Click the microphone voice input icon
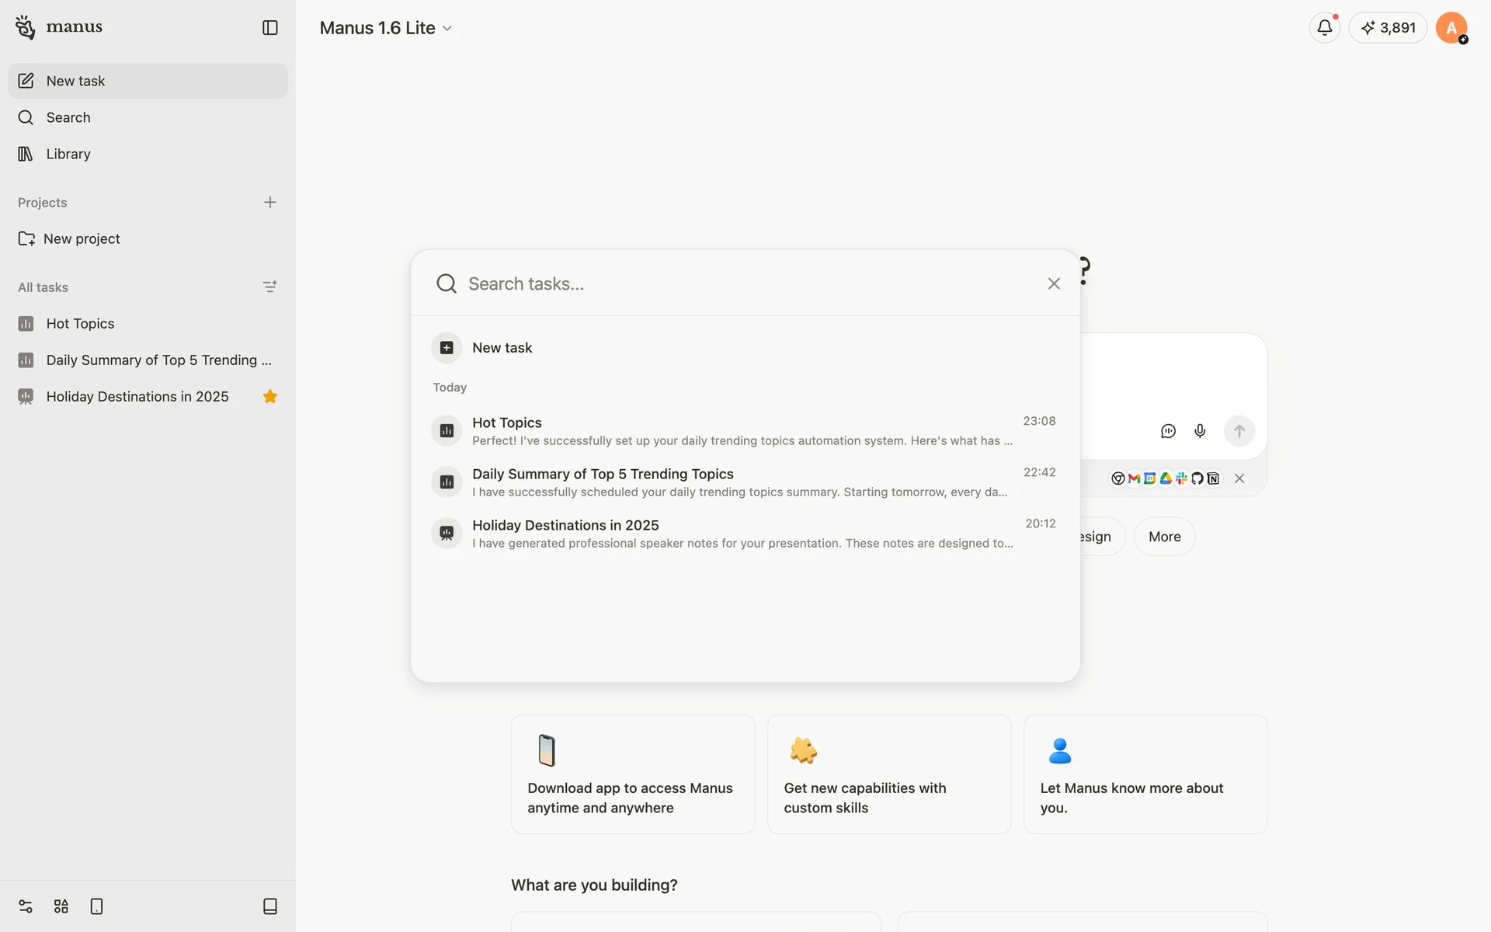 [x=1200, y=431]
